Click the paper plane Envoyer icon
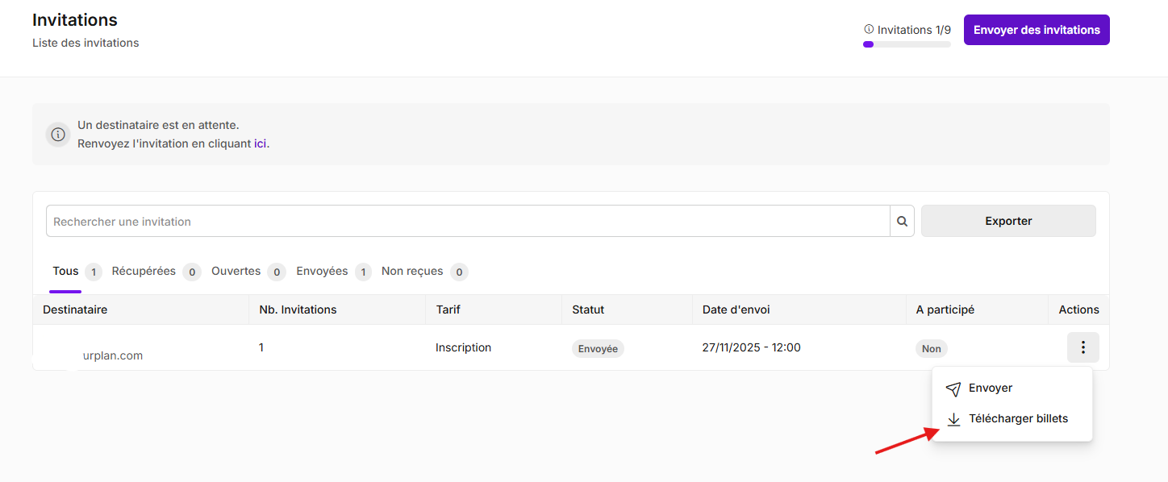The height and width of the screenshot is (482, 1168). [x=953, y=389]
